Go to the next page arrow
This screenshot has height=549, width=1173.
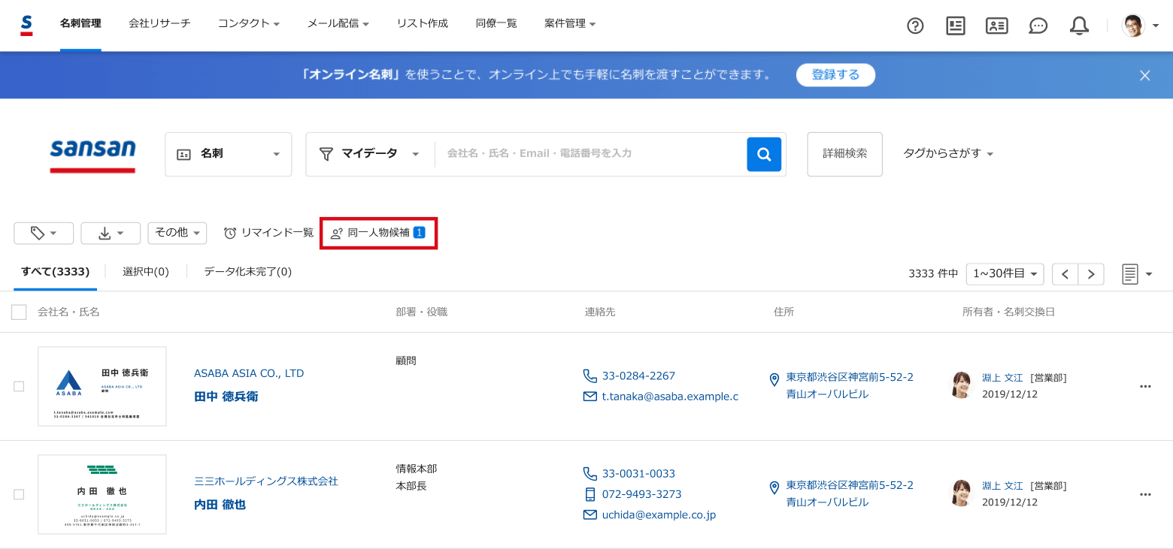click(1091, 274)
